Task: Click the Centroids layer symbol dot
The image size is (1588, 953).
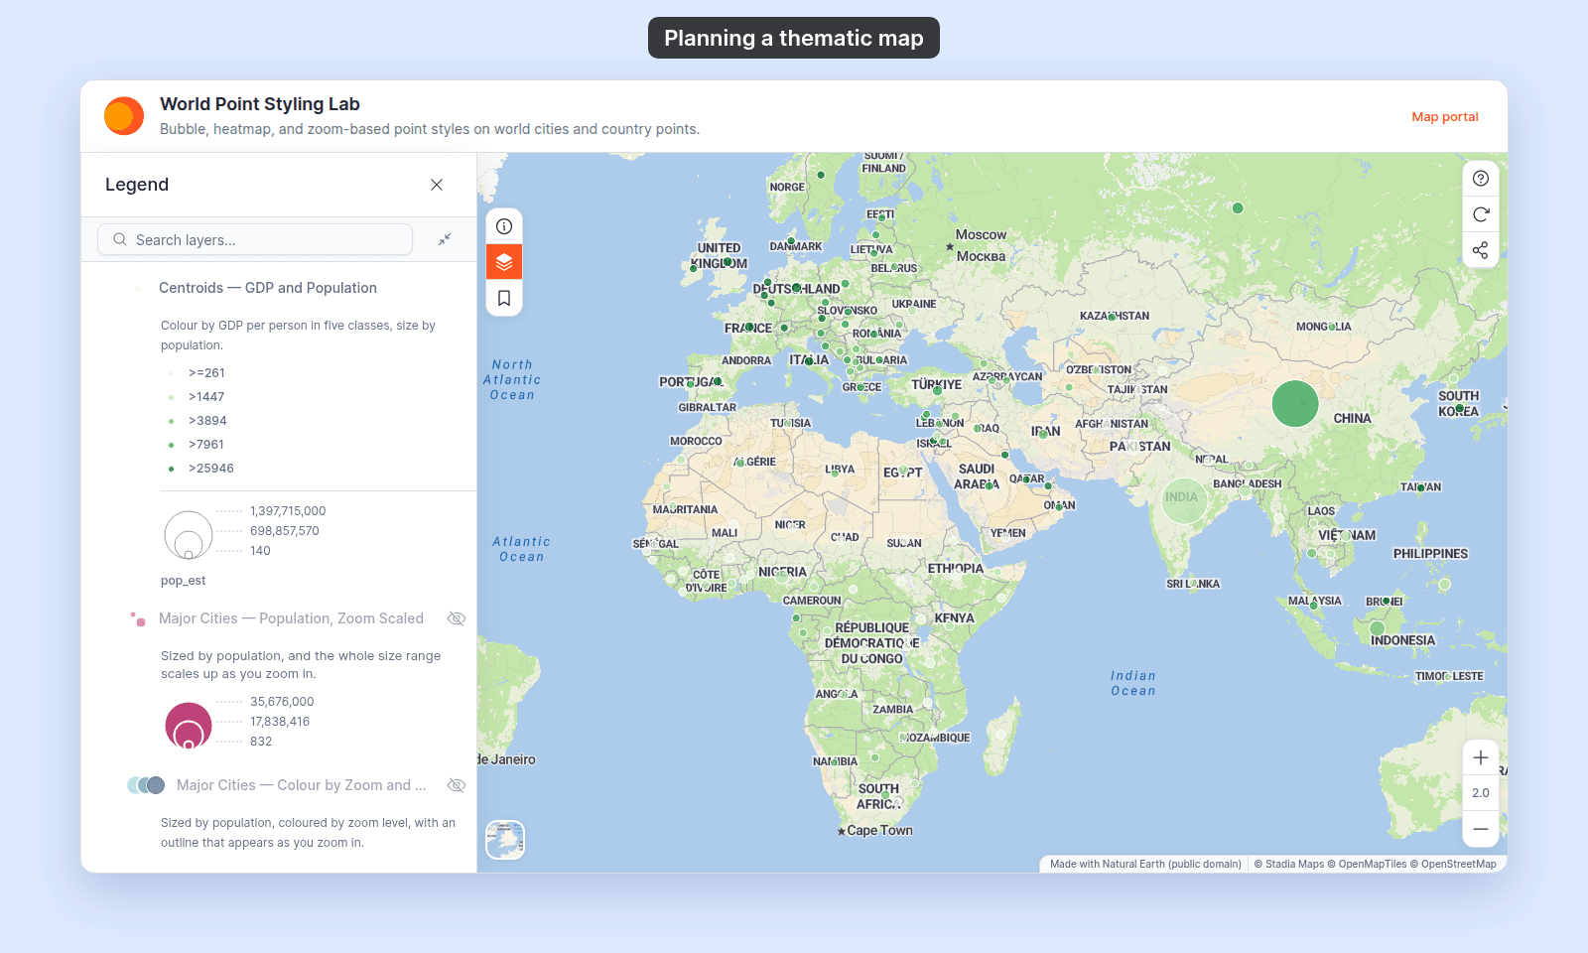Action: tap(137, 288)
